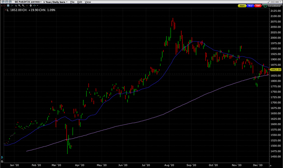Click the 1800.00 price axis label
Viewport: 283px width, 168px height.
276,81
